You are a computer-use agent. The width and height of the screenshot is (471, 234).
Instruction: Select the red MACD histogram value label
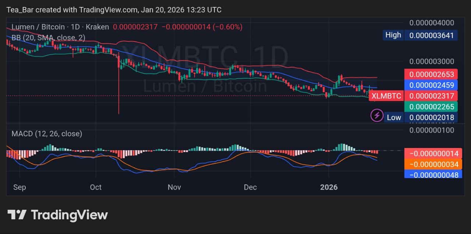433,154
